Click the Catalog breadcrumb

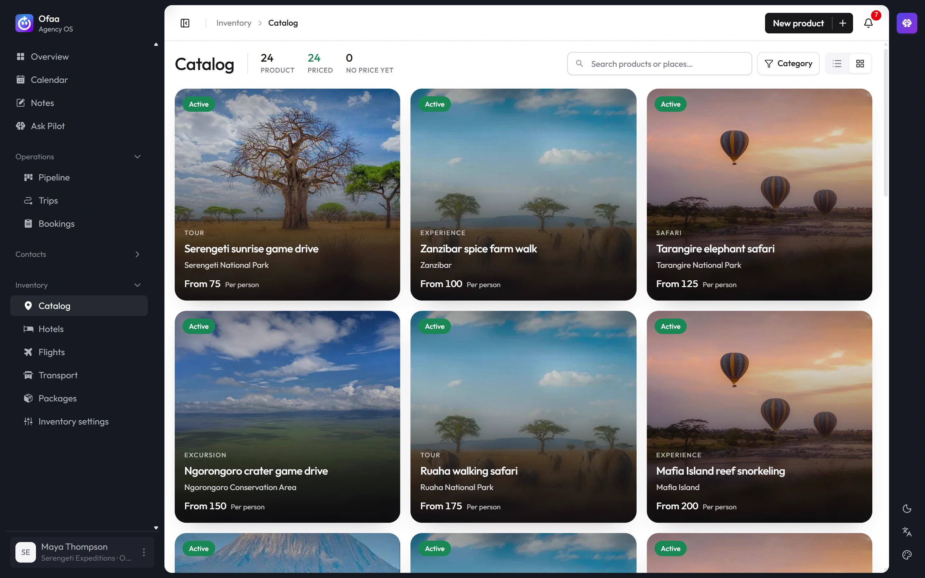point(283,23)
